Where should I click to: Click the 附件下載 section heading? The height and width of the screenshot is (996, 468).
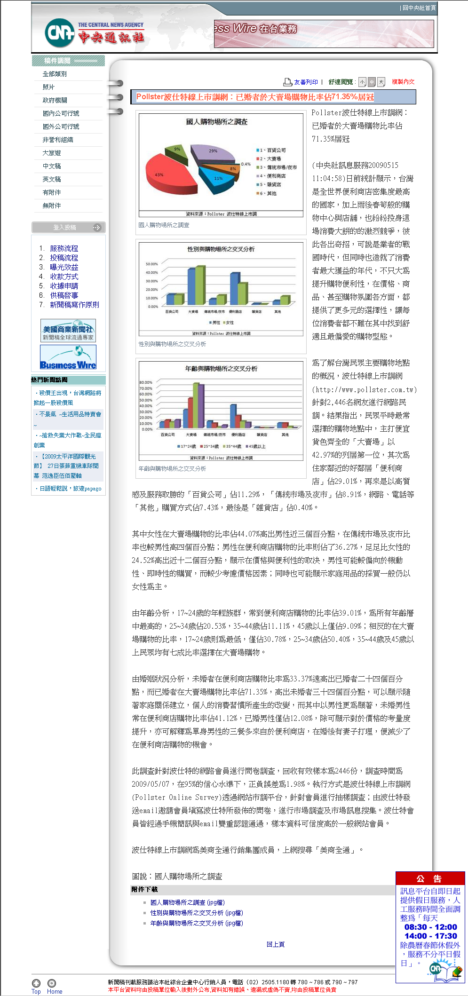pos(145,889)
